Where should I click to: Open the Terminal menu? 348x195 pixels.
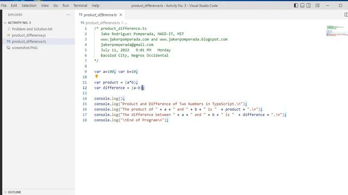(80, 5)
